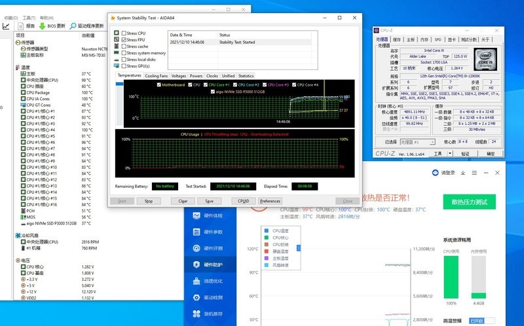
Task: Click the Intel Core i9 logo in CPU-Z
Action: (485, 59)
